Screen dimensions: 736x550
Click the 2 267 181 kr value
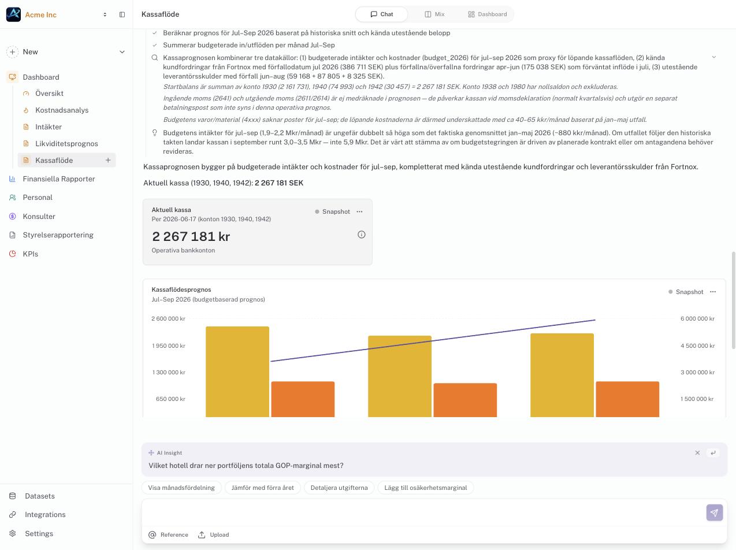click(191, 236)
